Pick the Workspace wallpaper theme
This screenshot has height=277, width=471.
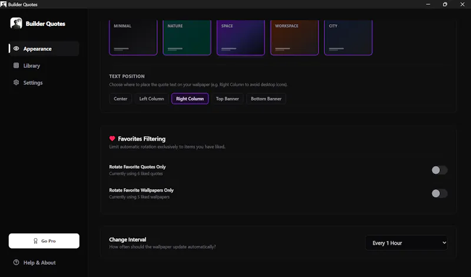point(294,38)
